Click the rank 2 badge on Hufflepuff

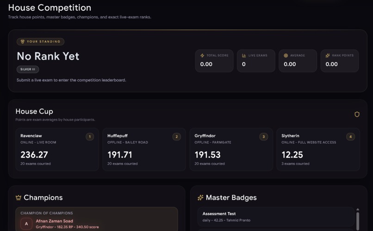[x=176, y=136]
